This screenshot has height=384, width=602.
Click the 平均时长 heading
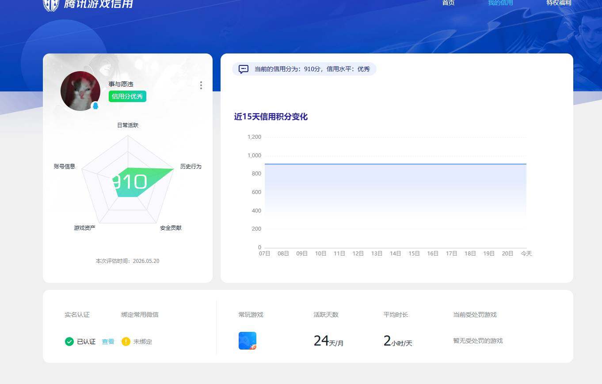(x=396, y=315)
